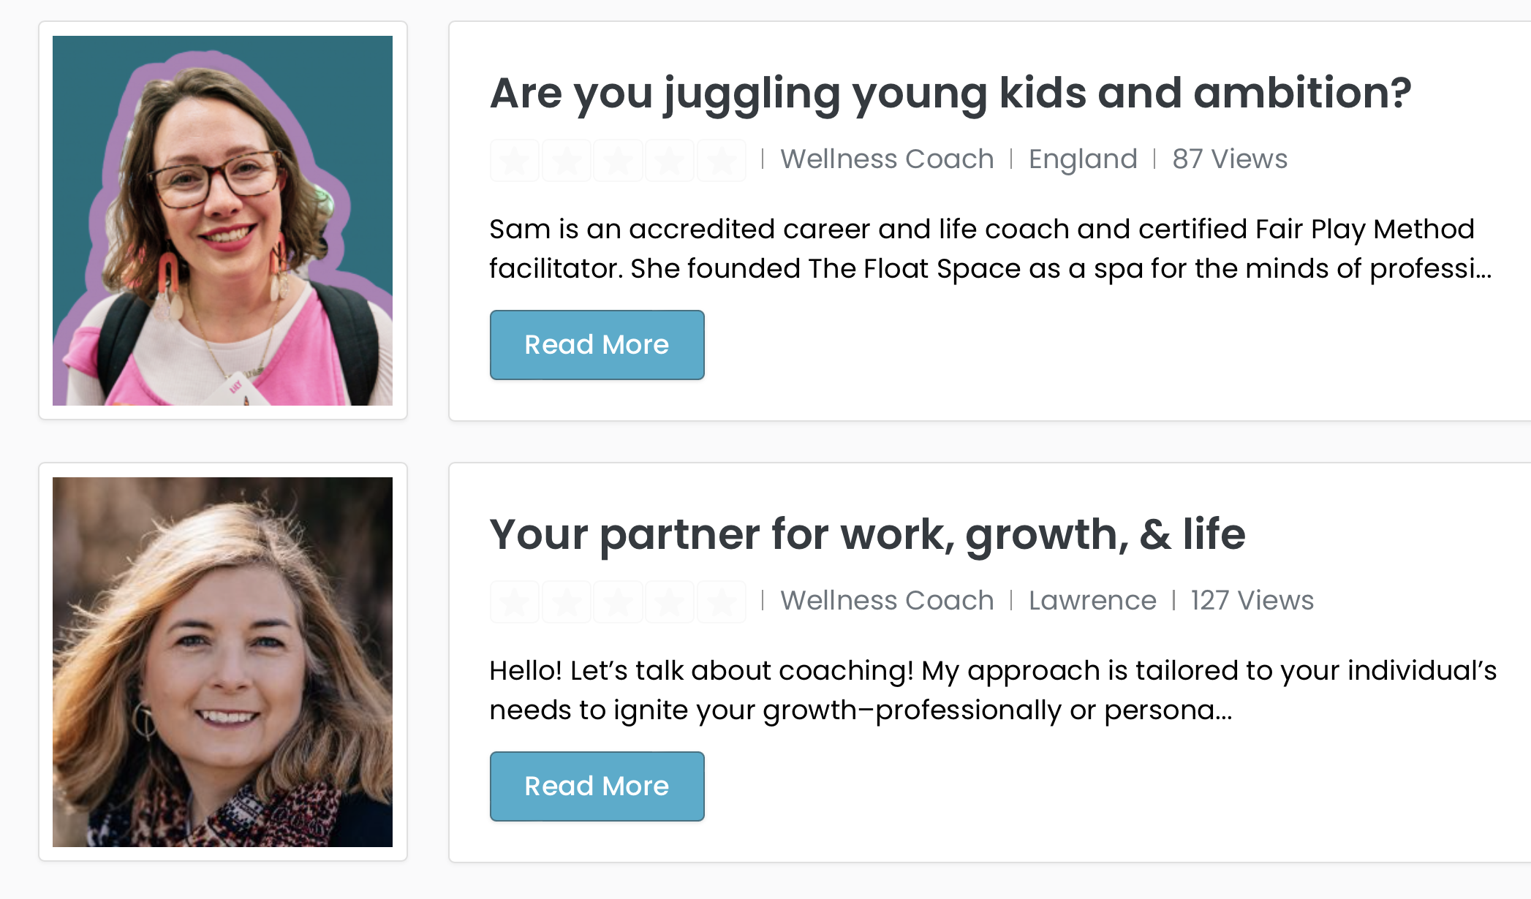
Task: Click second star in Lawrence coach rating
Action: (567, 602)
